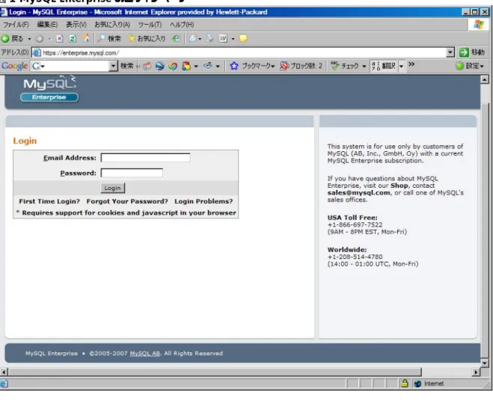Expand the Google toolbar overflow chevron
This screenshot has height=404, width=493.
pyautogui.click(x=411, y=64)
